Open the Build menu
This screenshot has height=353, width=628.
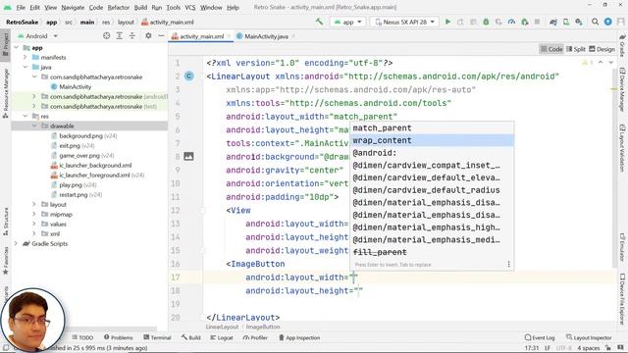click(140, 7)
